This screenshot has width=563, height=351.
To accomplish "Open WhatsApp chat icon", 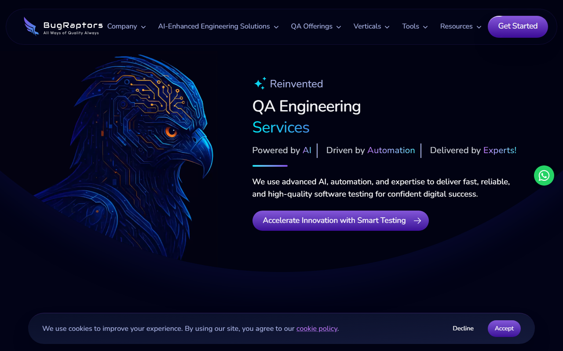I will pyautogui.click(x=544, y=175).
